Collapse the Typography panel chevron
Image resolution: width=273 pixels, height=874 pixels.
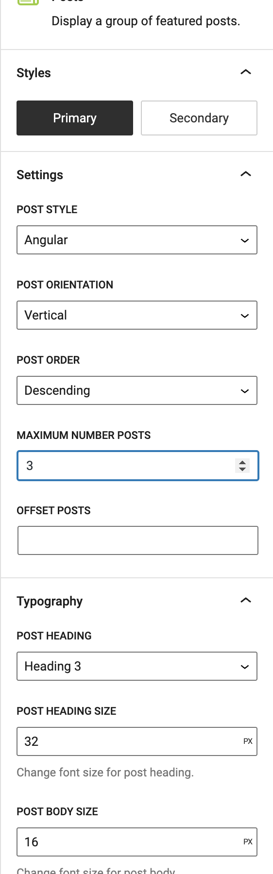coord(246,601)
